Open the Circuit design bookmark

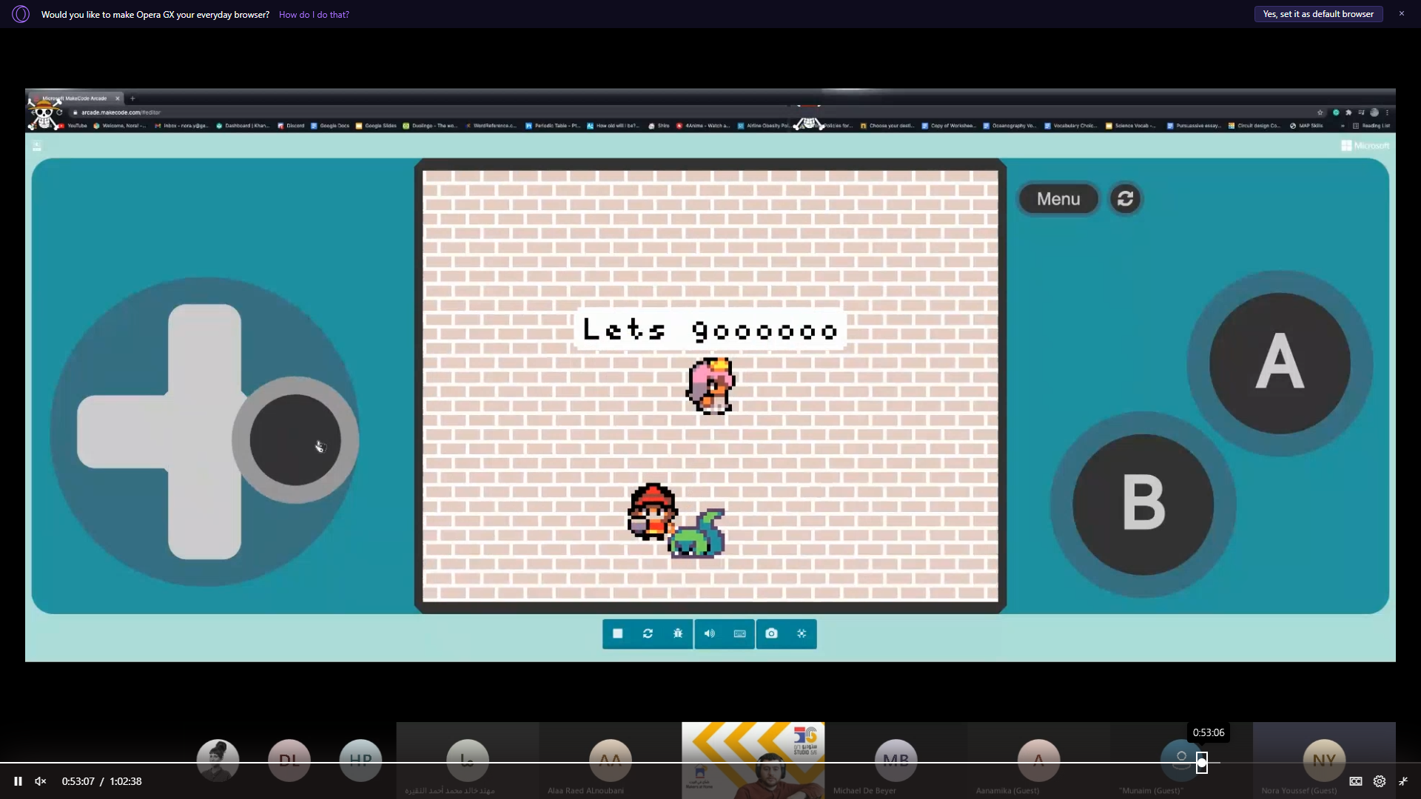point(1253,126)
